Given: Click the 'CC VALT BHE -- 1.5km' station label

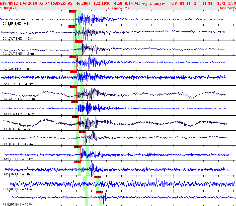Looking at the screenshot, I should pos(18,54).
